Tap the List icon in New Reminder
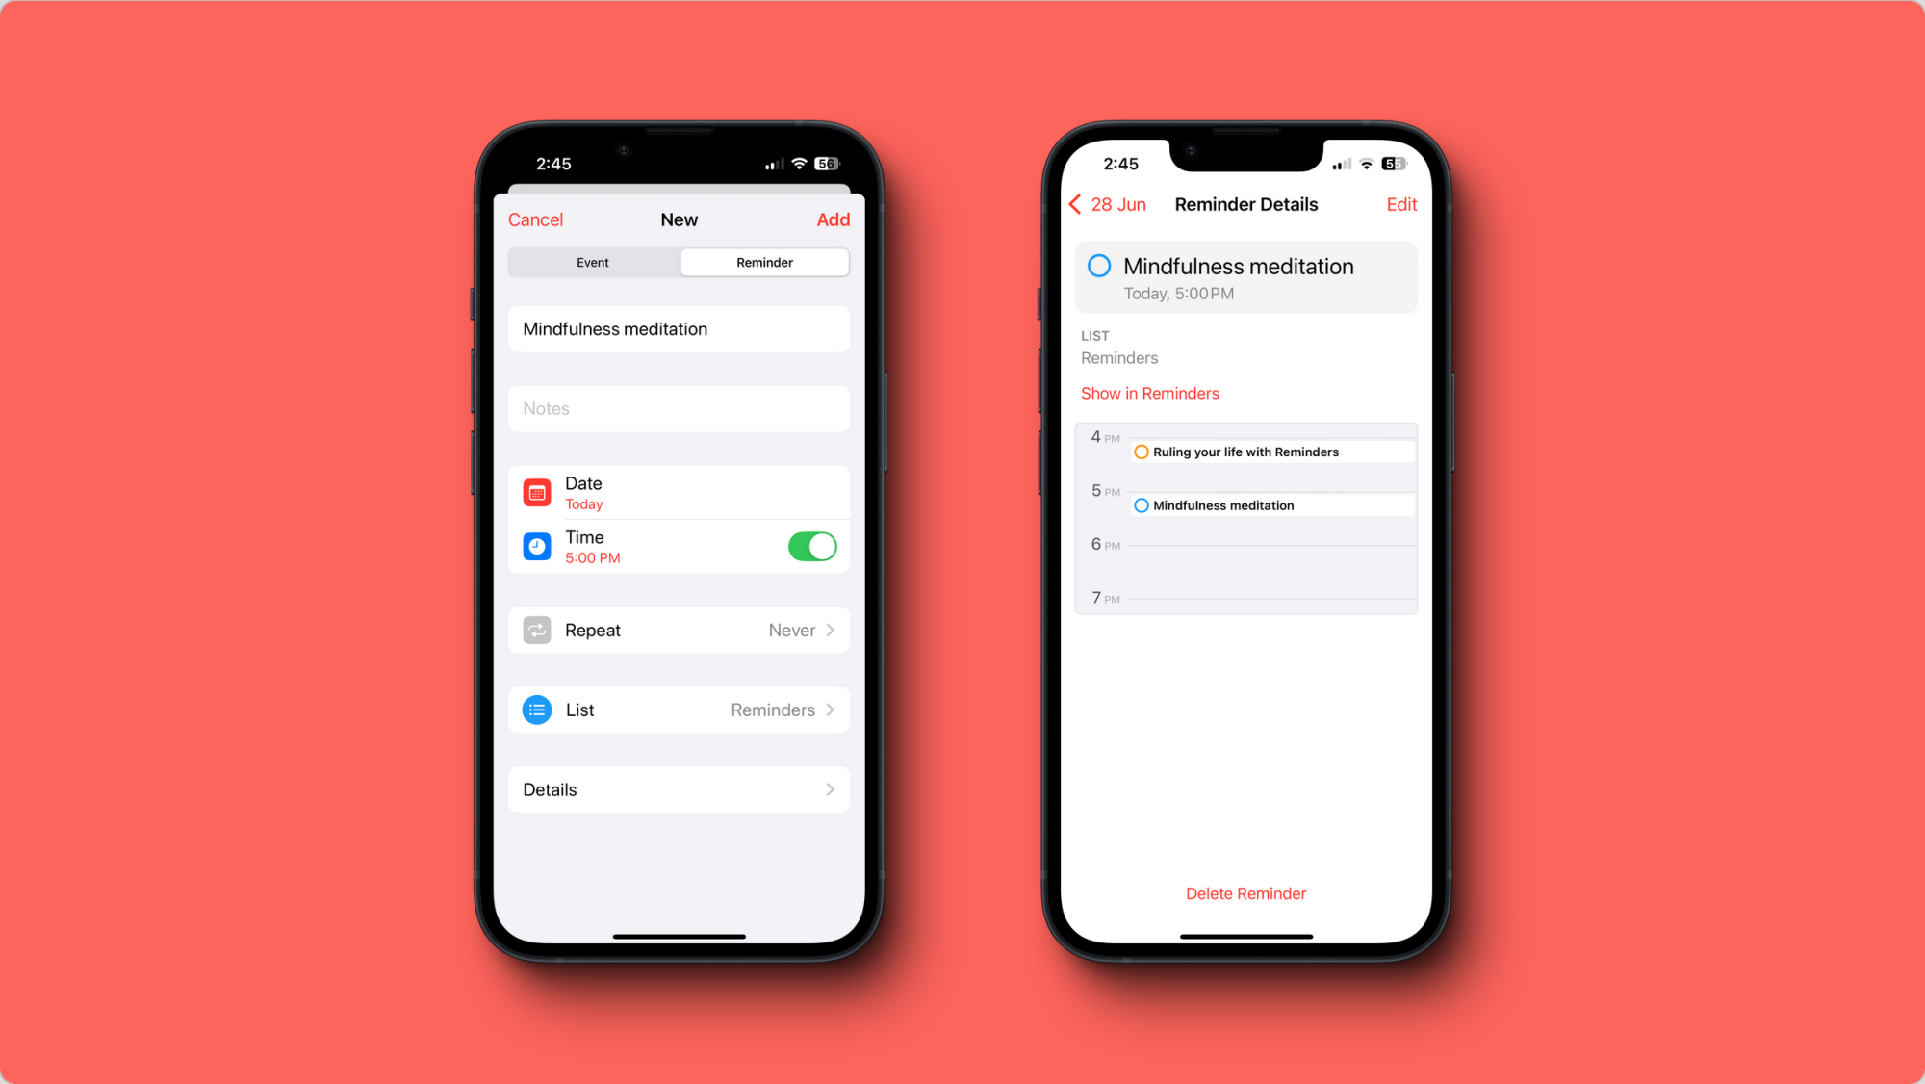This screenshot has width=1925, height=1084. coord(535,710)
